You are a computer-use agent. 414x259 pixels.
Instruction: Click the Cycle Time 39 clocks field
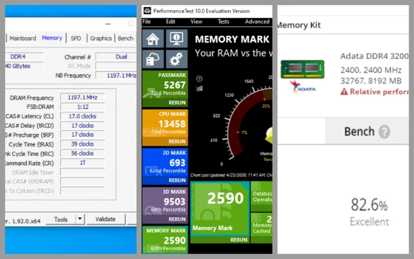(83, 144)
